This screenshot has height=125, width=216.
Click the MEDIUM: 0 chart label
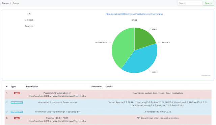coord(166,42)
